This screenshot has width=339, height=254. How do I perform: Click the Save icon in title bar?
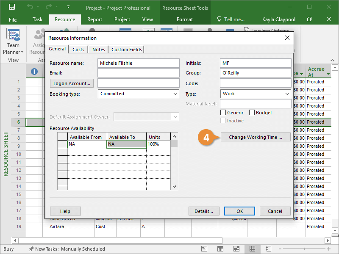tap(12, 7)
